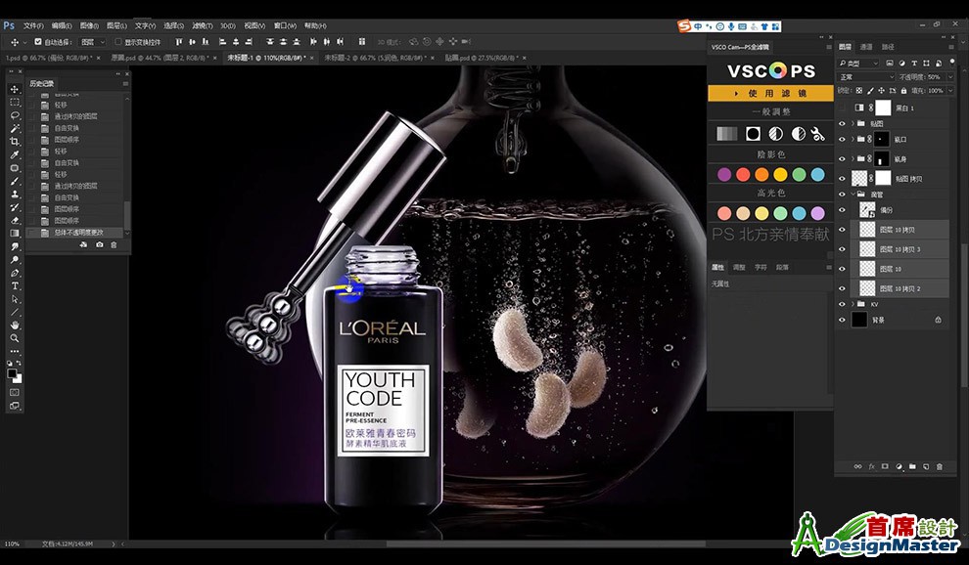Switch to the 通道 channels tab
Screen dimensions: 969x565
tap(866, 47)
